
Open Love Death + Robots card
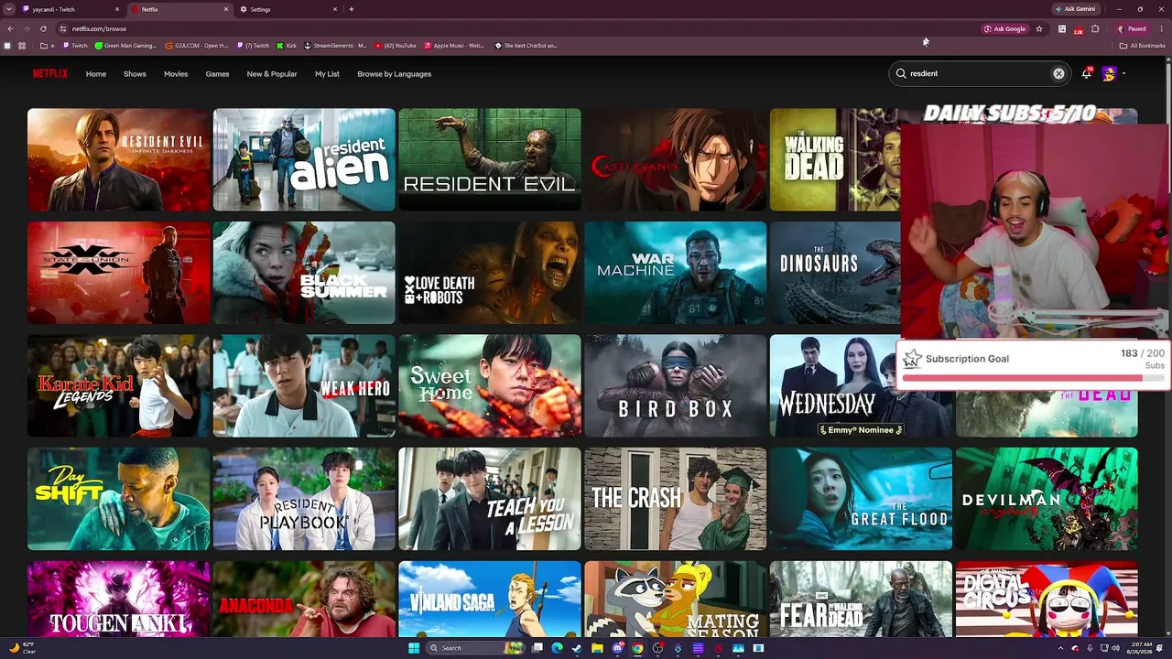click(x=490, y=273)
